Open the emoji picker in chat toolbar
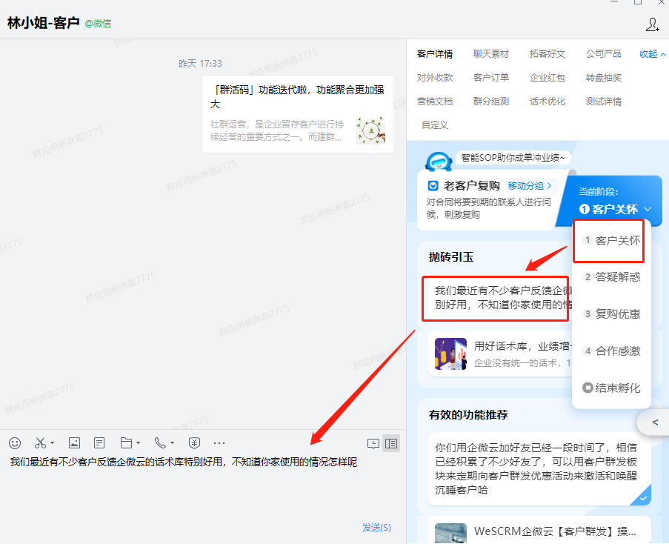This screenshot has width=669, height=544. pyautogui.click(x=15, y=443)
